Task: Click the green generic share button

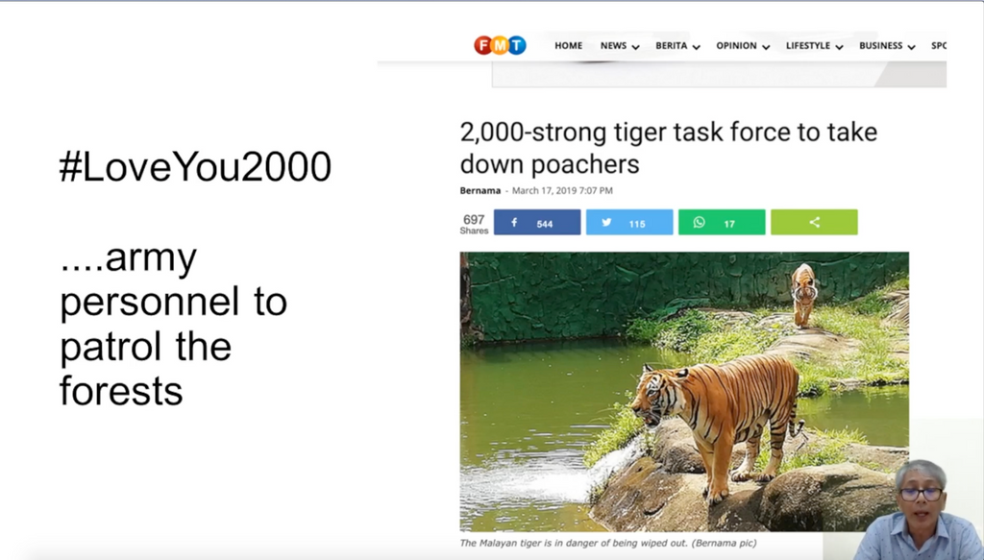Action: pyautogui.click(x=814, y=223)
